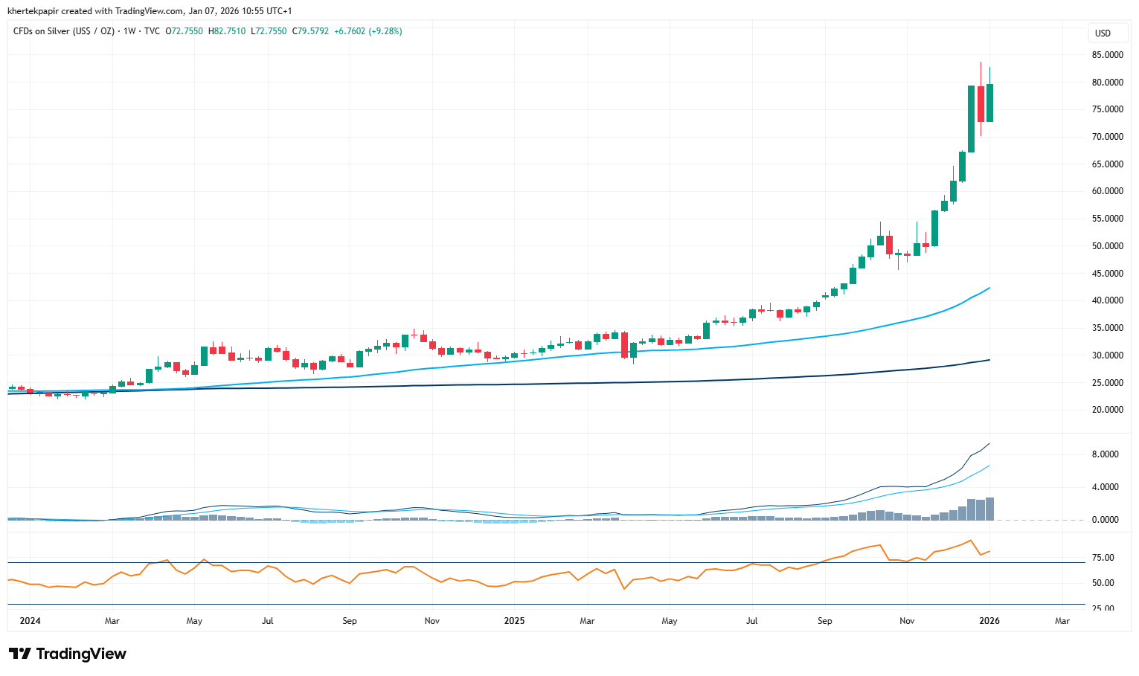The image size is (1139, 676).
Task: Click the CFDs on Silver symbol title
Action: pos(64,31)
